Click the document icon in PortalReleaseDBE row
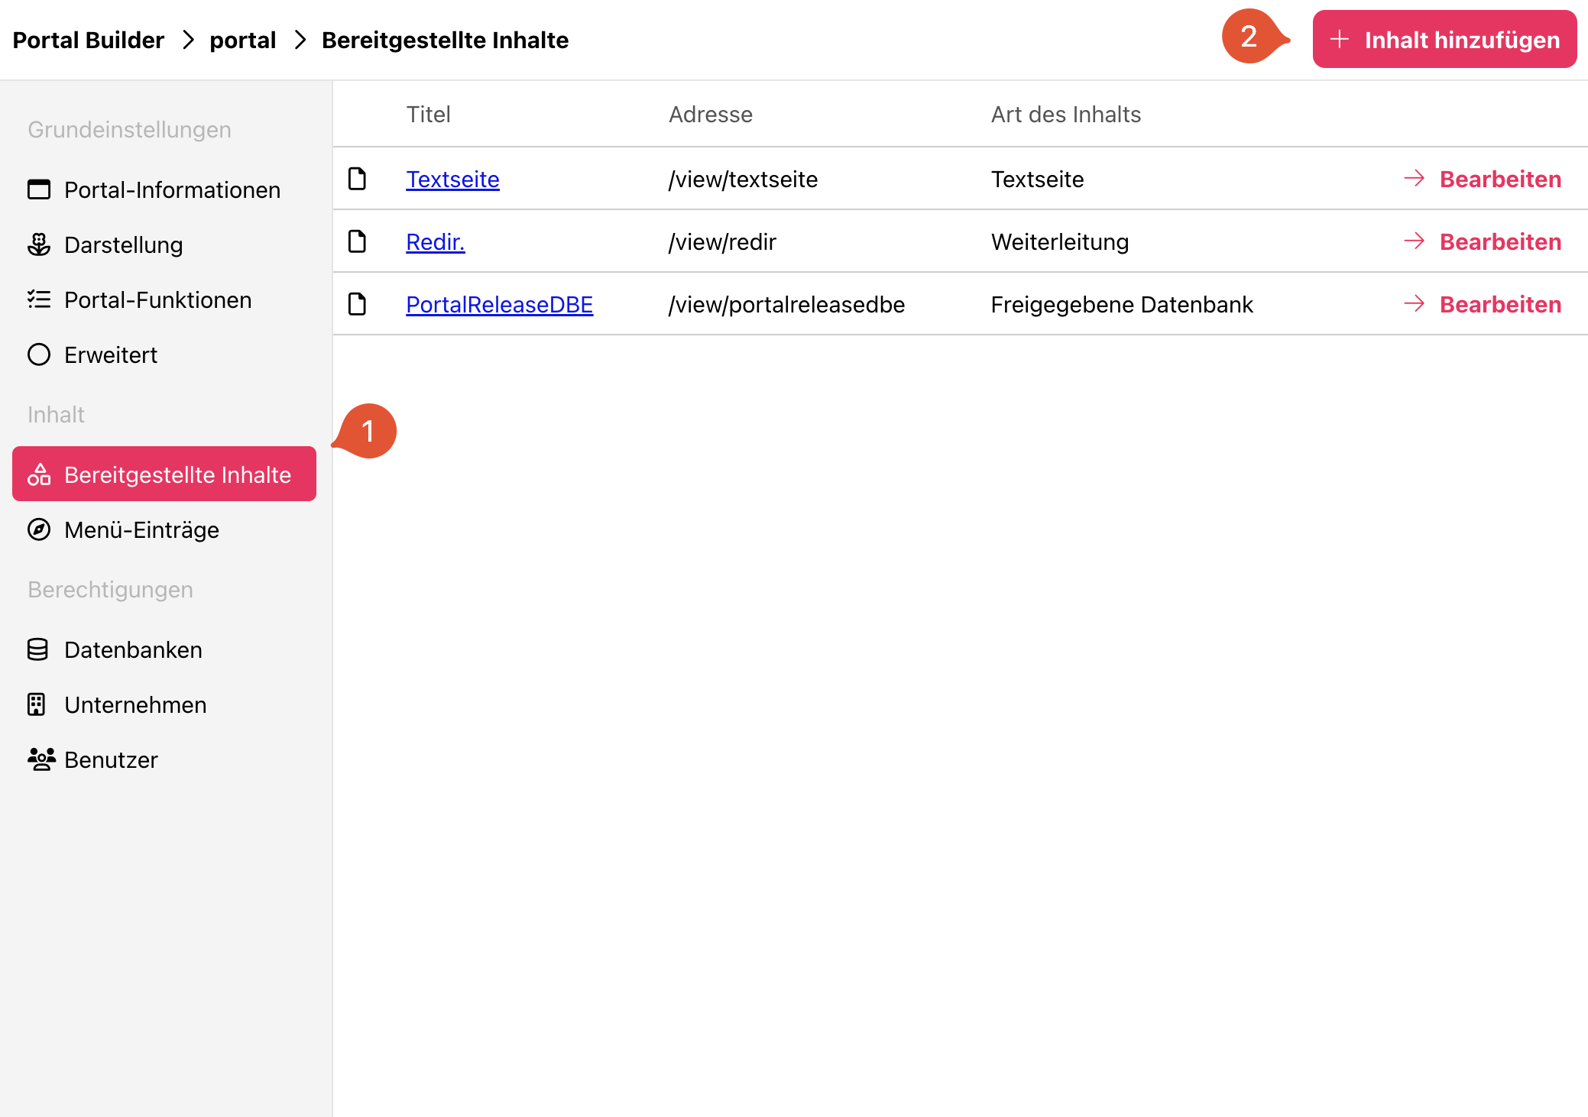 click(x=357, y=304)
